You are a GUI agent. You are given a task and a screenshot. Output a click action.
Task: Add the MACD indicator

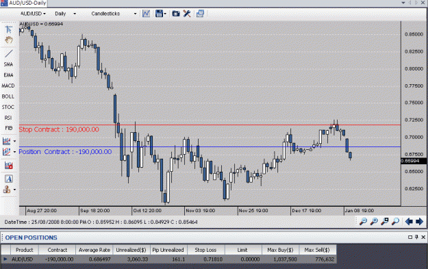pyautogui.click(x=8, y=86)
